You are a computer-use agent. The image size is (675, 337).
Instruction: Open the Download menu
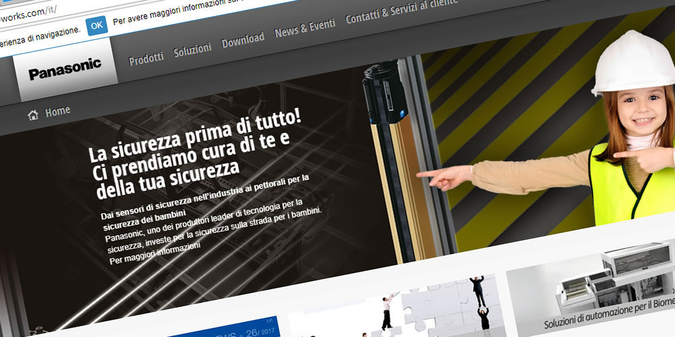click(x=243, y=40)
